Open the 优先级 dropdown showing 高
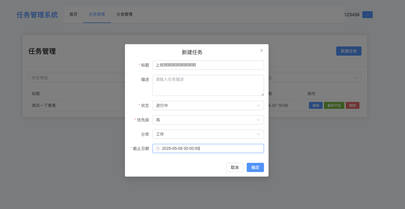The height and width of the screenshot is (209, 405). coord(208,120)
